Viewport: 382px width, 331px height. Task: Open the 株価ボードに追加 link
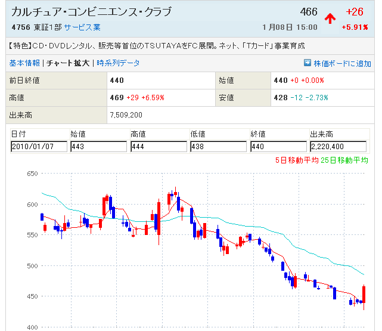point(342,63)
